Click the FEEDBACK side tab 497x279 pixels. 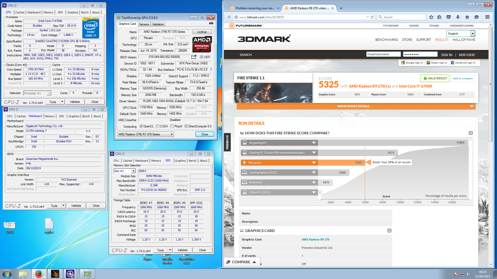point(227,142)
